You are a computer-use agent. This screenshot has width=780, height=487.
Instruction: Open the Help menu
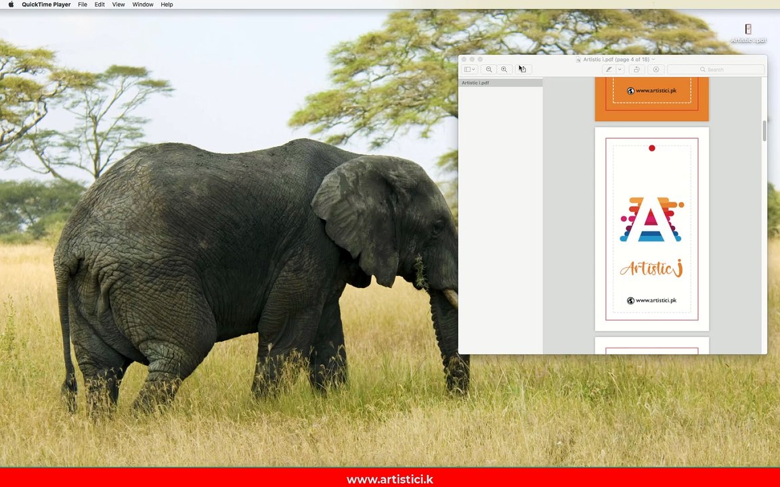(x=167, y=5)
